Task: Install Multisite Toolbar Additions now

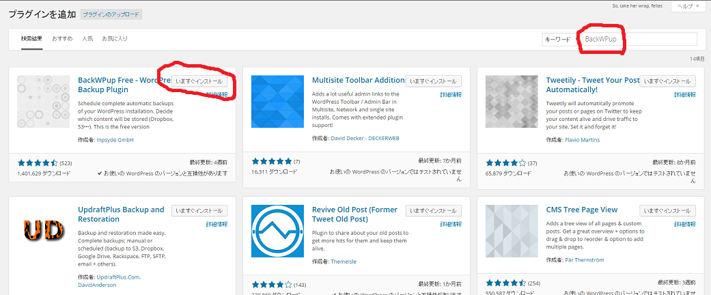Action: pos(434,81)
